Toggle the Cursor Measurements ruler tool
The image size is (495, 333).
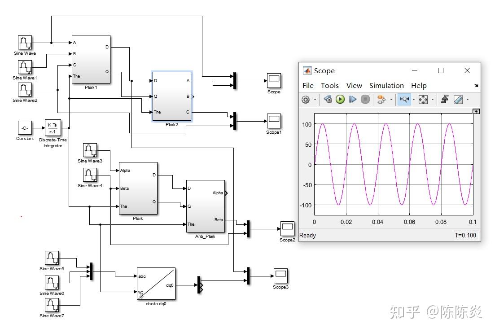click(x=458, y=100)
